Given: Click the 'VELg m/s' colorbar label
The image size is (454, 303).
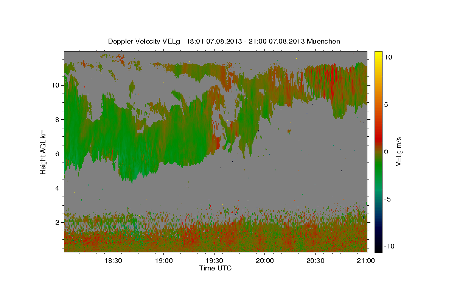Looking at the screenshot, I should (398, 151).
